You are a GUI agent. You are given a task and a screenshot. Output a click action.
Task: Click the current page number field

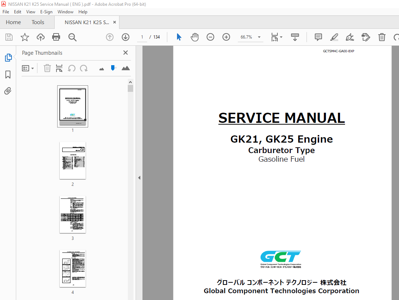(142, 37)
